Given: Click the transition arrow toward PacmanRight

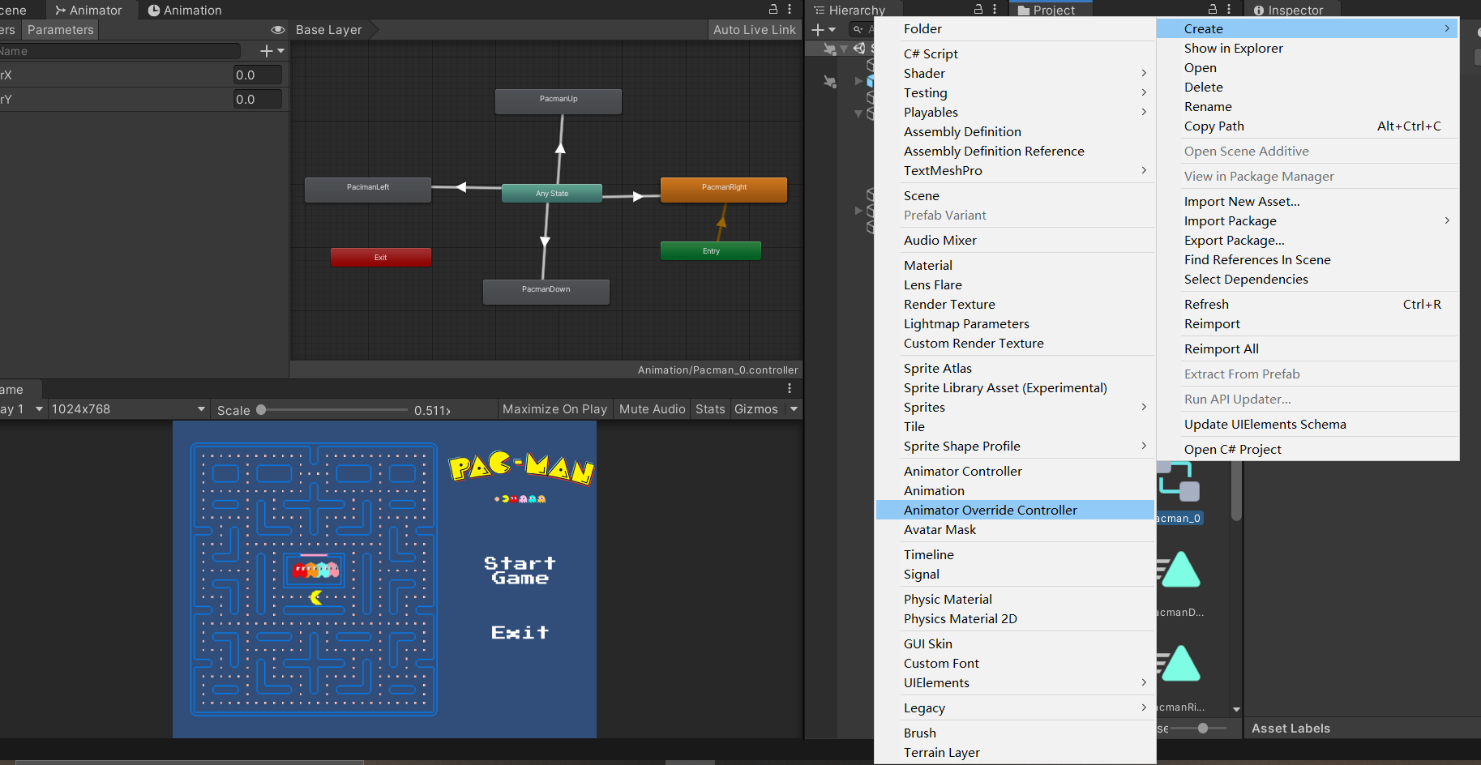Looking at the screenshot, I should (637, 196).
